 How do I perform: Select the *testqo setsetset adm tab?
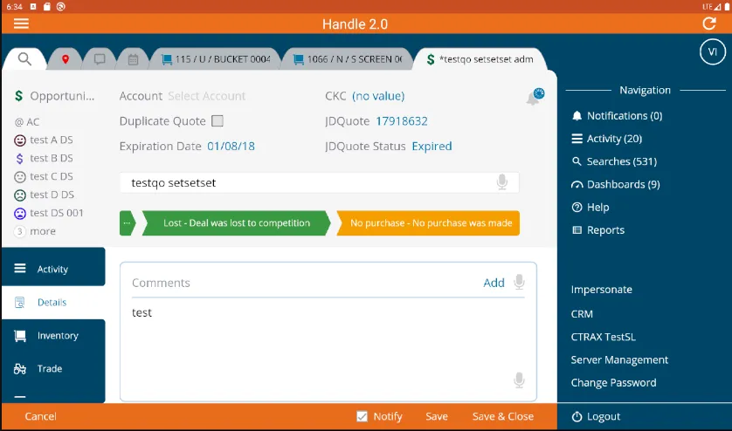click(x=480, y=59)
